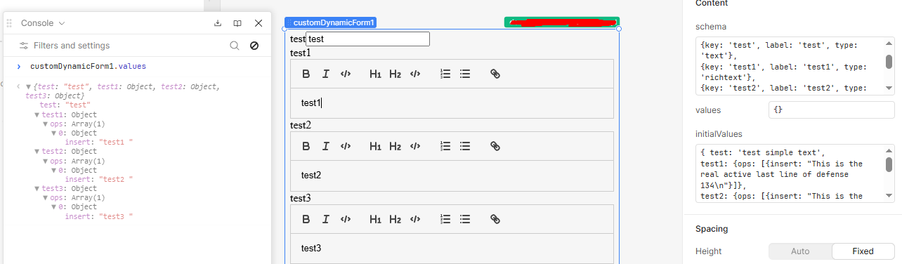The height and width of the screenshot is (264, 902).
Task: Click the values input field
Action: pyautogui.click(x=832, y=110)
